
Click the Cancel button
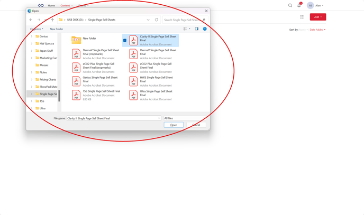196,125
